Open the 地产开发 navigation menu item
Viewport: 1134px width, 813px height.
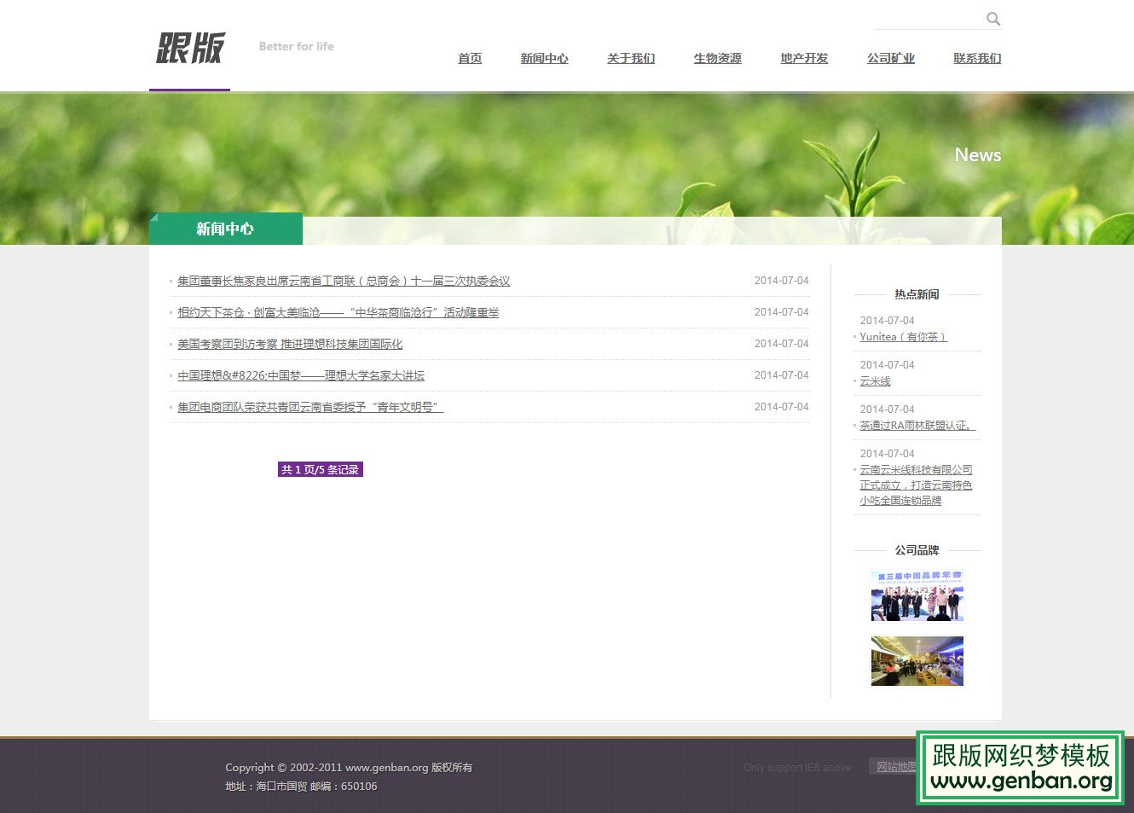(x=803, y=58)
